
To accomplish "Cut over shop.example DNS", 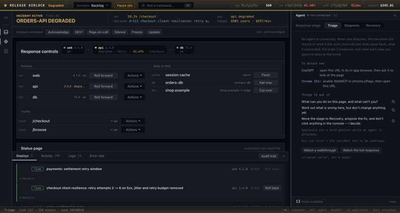I will (x=266, y=90).
